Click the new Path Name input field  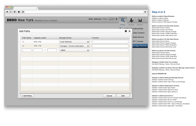27,50
